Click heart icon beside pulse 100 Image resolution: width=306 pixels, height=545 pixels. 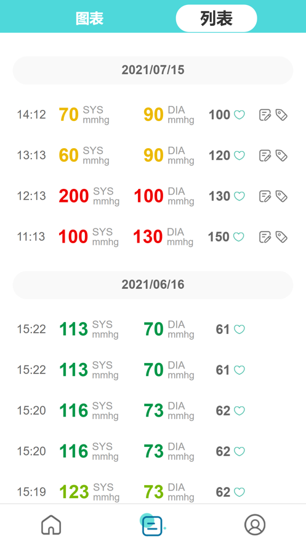tap(239, 115)
